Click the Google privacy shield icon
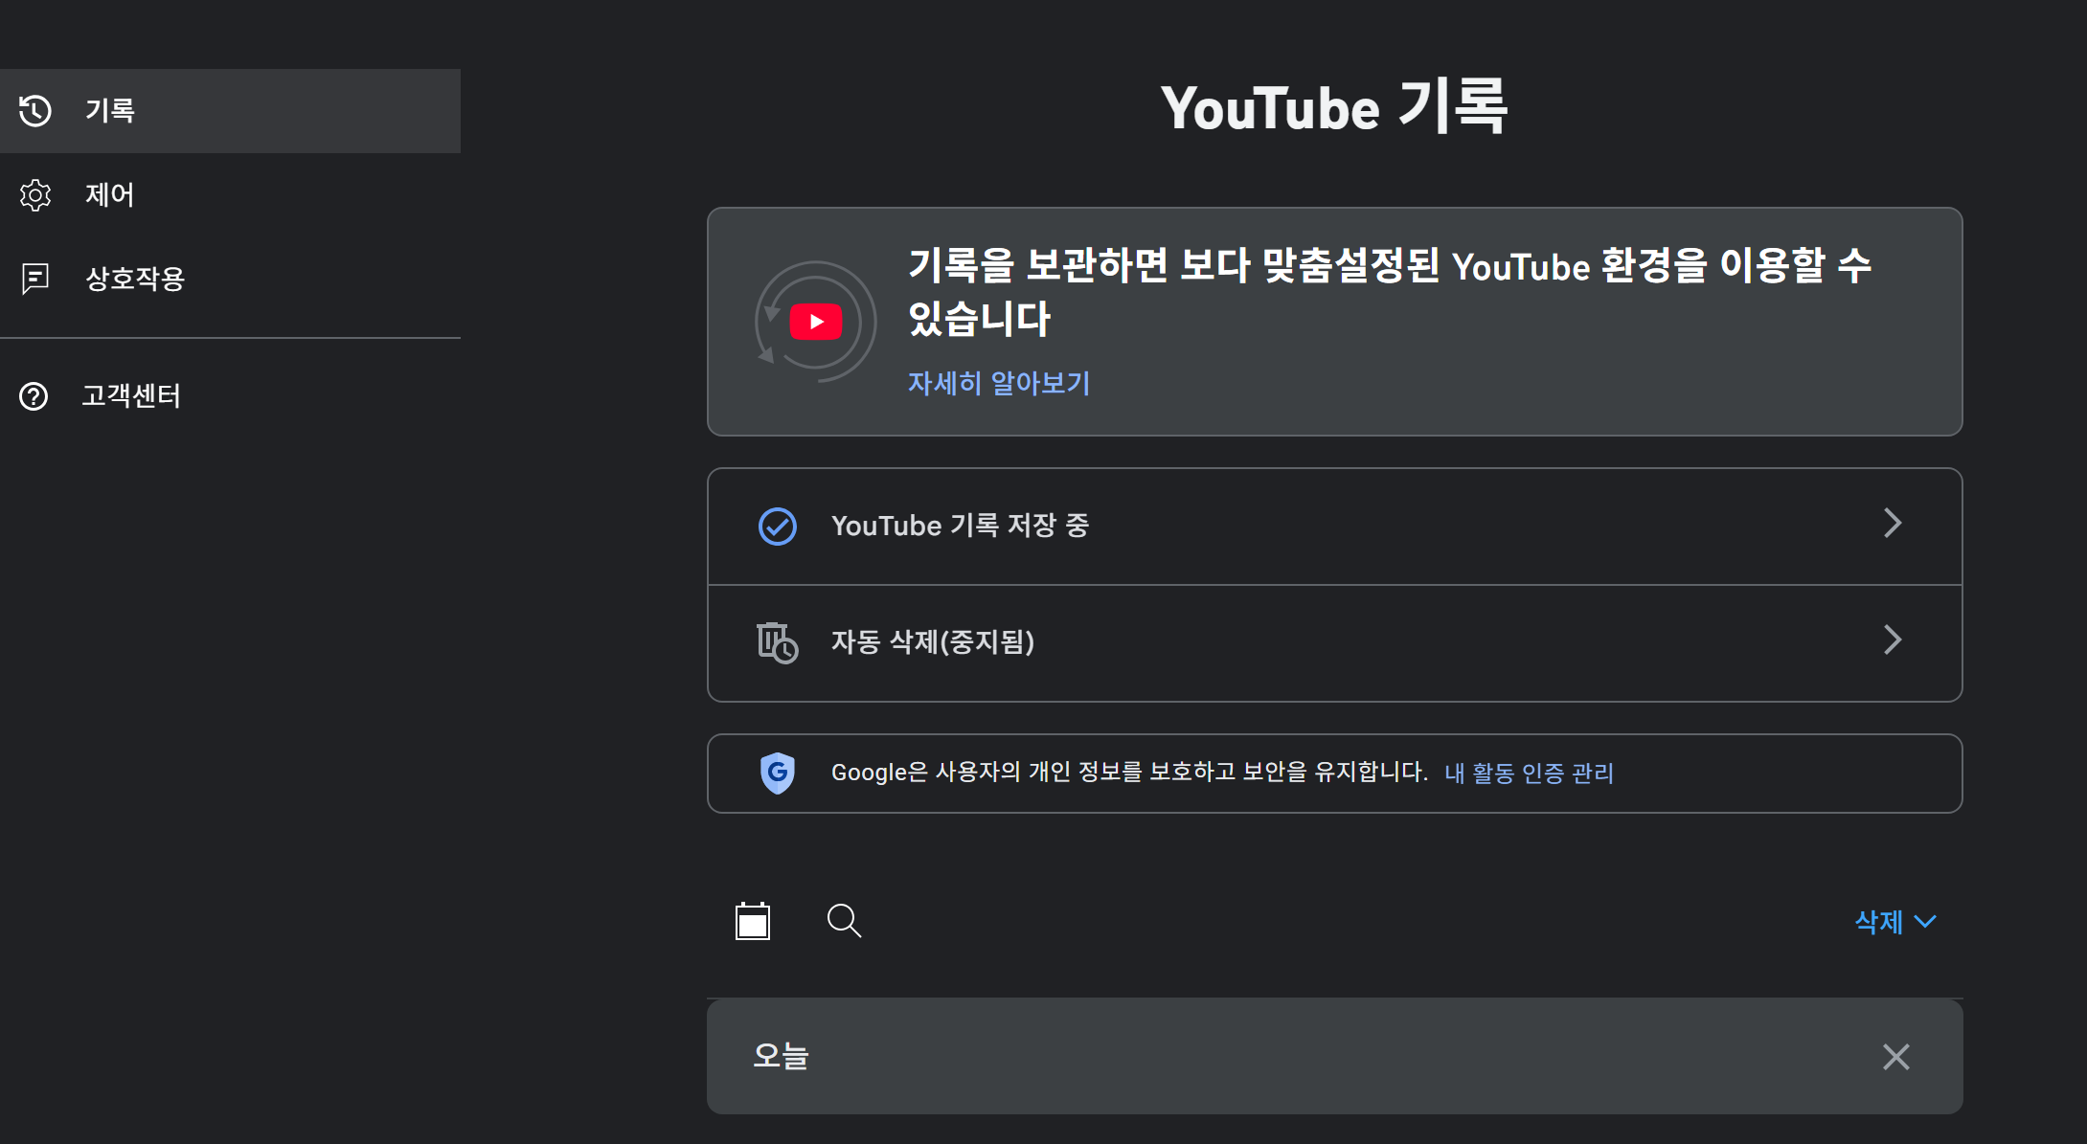 tap(778, 773)
